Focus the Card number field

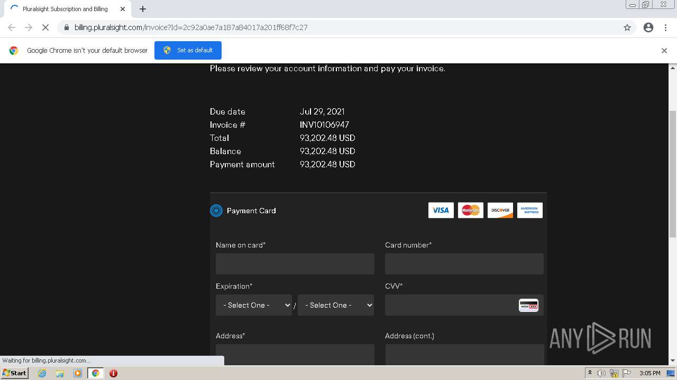(x=464, y=264)
